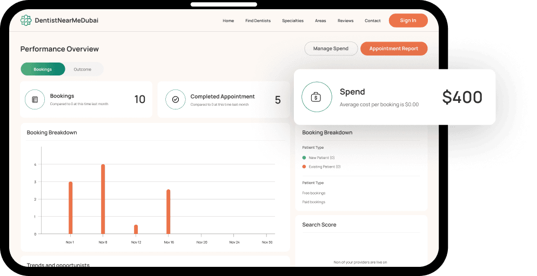Screen dimensions: 537x276
Task: Go to the Specialties page
Action: point(293,21)
